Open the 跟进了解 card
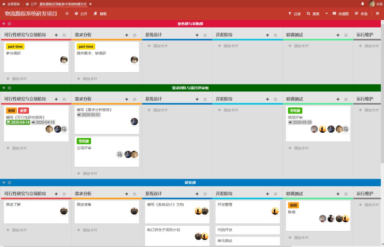This screenshot has width=384, height=247. tap(36, 212)
